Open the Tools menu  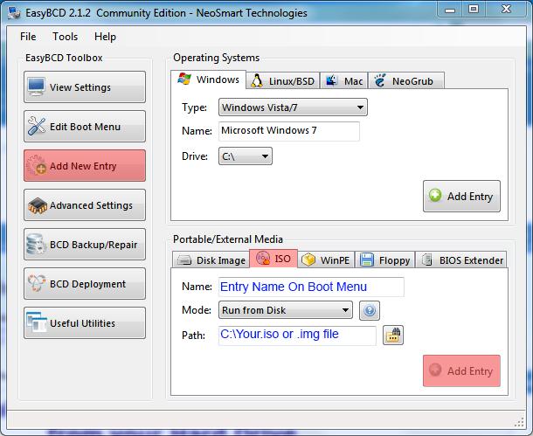(65, 37)
